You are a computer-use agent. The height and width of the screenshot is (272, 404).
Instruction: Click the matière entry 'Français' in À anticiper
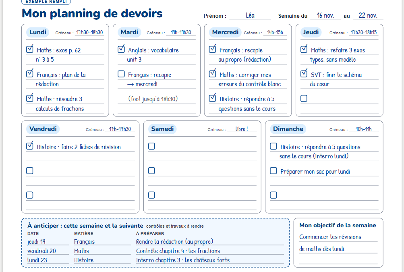(x=85, y=242)
